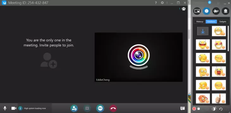
Task: Start recording with the REC button
Action: [100, 108]
